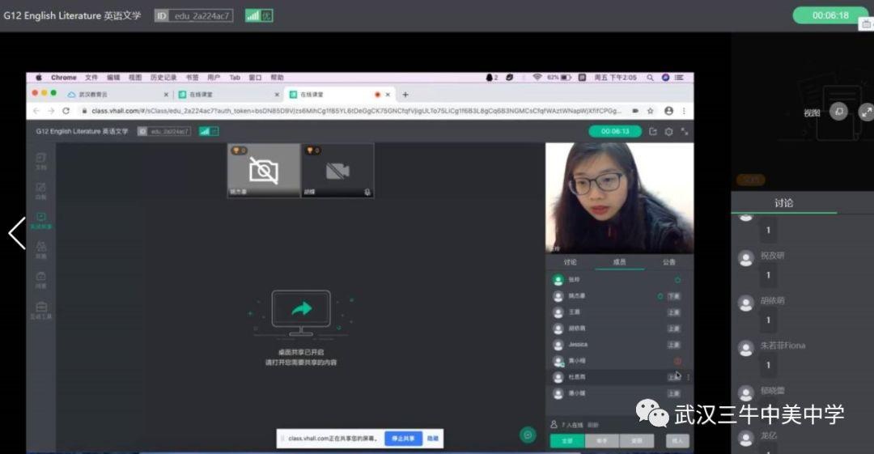Toggle stage button on fourth member row

(x=674, y=329)
